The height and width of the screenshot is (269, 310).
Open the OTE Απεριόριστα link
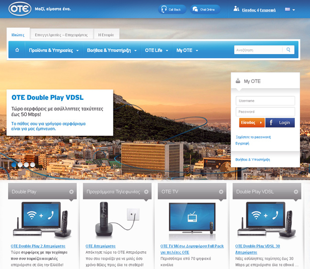(100, 246)
